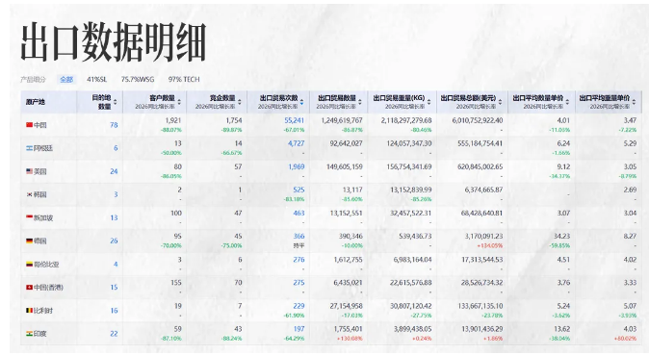Select weight value 2,118,297,279.68 cell
Viewport: 649px width, 355px height.
coord(406,120)
